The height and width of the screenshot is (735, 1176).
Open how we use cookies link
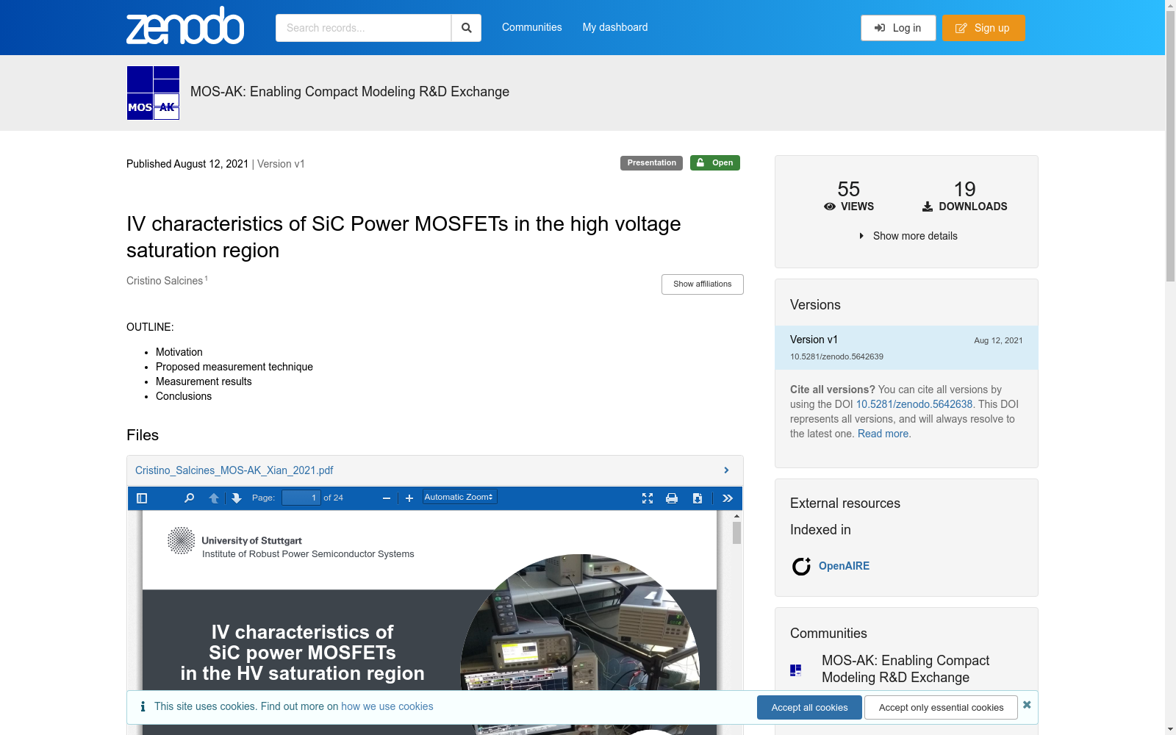click(x=387, y=706)
